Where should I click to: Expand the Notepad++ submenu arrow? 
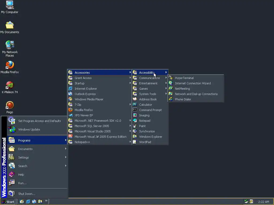[130, 142]
